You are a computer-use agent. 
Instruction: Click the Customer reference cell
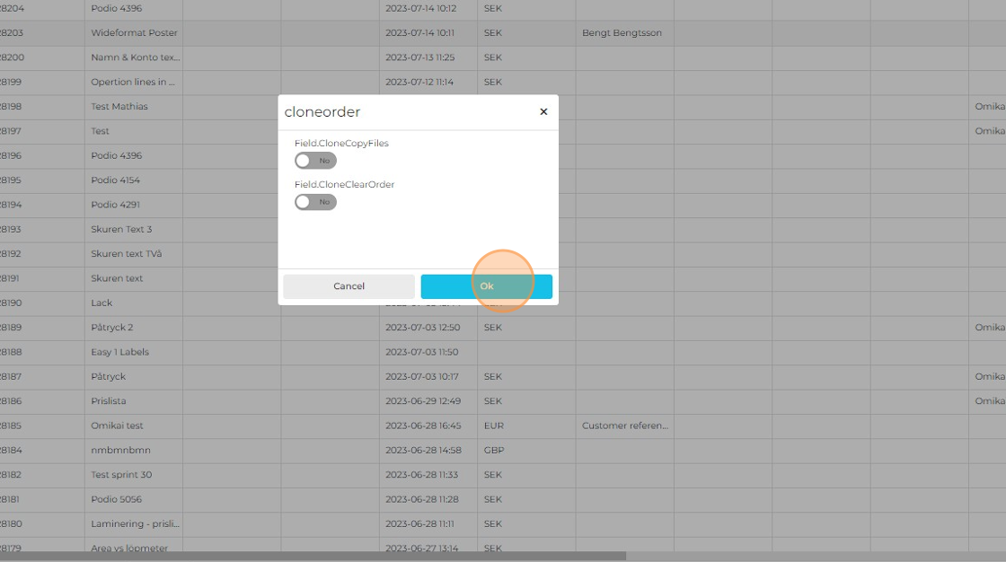point(625,426)
